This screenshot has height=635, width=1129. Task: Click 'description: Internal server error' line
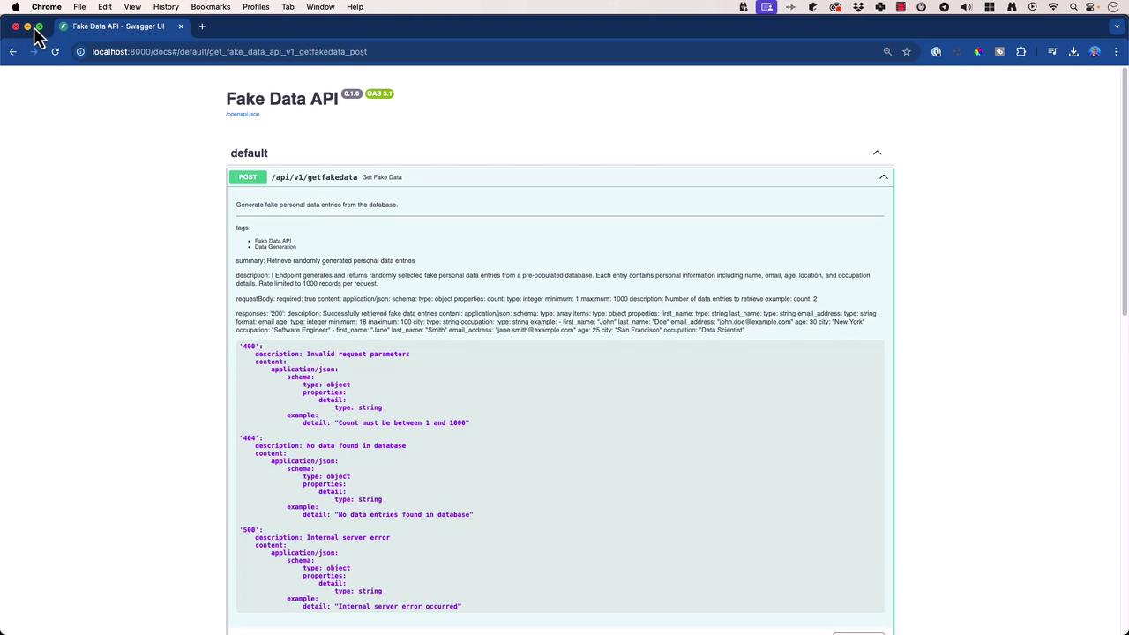click(323, 538)
